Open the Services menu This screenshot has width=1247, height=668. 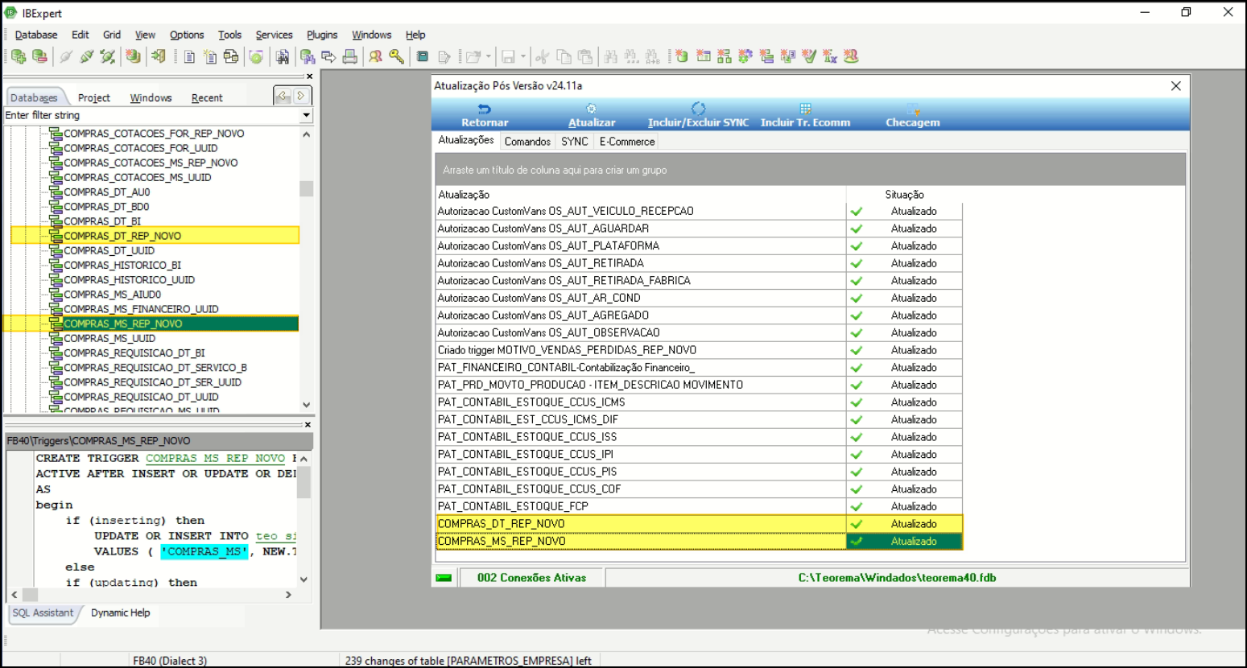click(x=274, y=35)
